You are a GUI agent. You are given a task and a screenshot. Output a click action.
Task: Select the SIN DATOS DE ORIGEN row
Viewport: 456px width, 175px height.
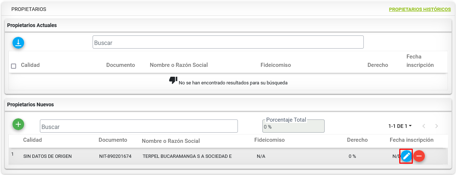click(x=228, y=156)
